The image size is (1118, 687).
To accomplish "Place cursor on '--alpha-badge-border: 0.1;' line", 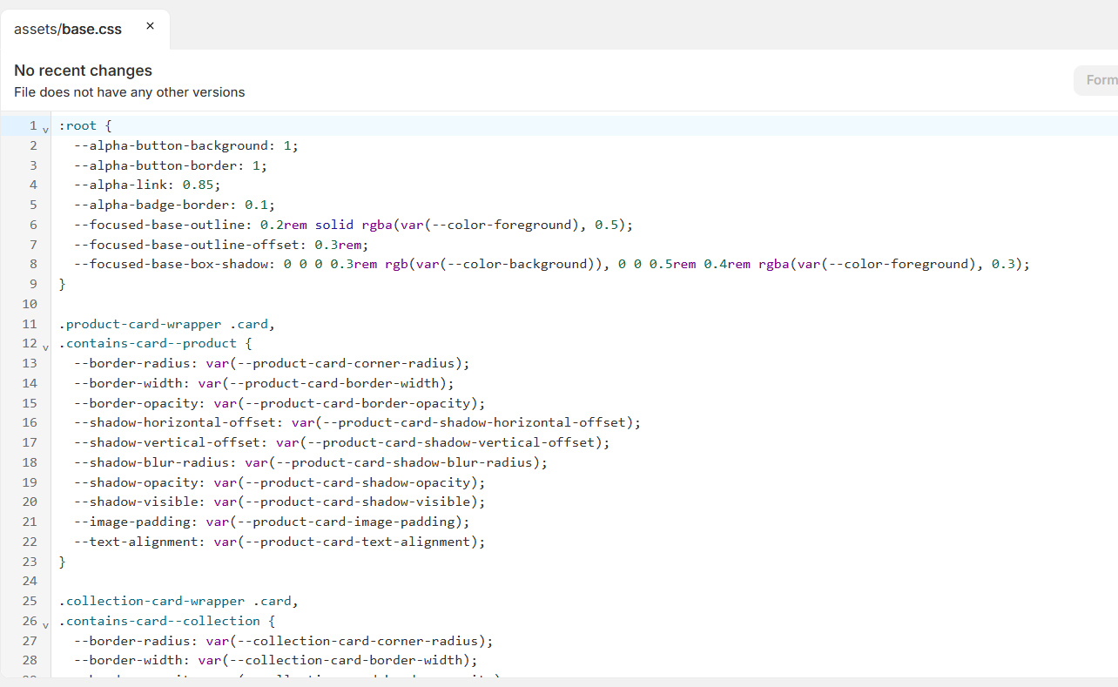I will [174, 205].
